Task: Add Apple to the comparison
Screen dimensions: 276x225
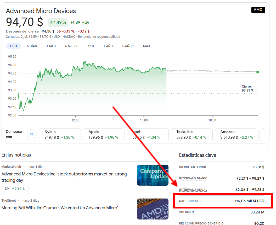Action: tap(104, 135)
